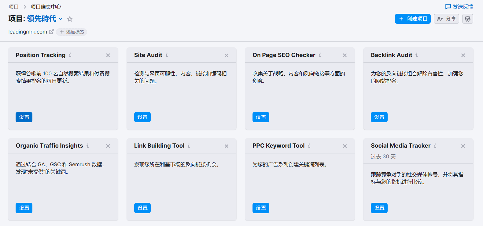The width and height of the screenshot is (483, 226).
Task: Remove the Organic Traffic Insights card
Action: click(x=108, y=146)
